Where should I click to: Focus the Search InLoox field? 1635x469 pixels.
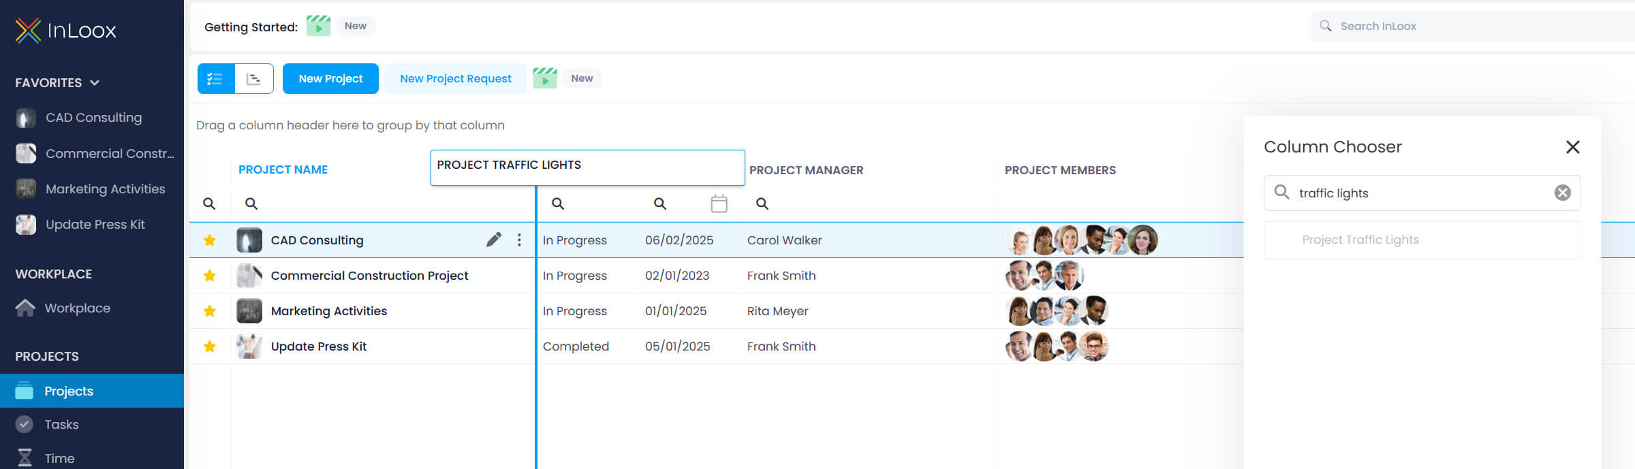(x=1471, y=26)
